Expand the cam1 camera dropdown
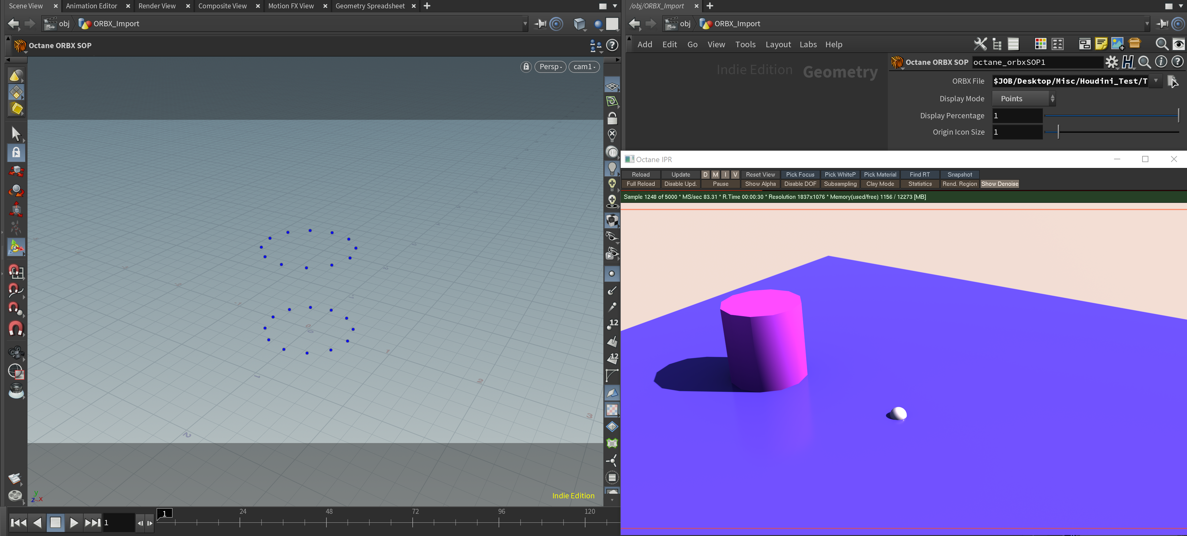Viewport: 1187px width, 536px height. [x=584, y=67]
